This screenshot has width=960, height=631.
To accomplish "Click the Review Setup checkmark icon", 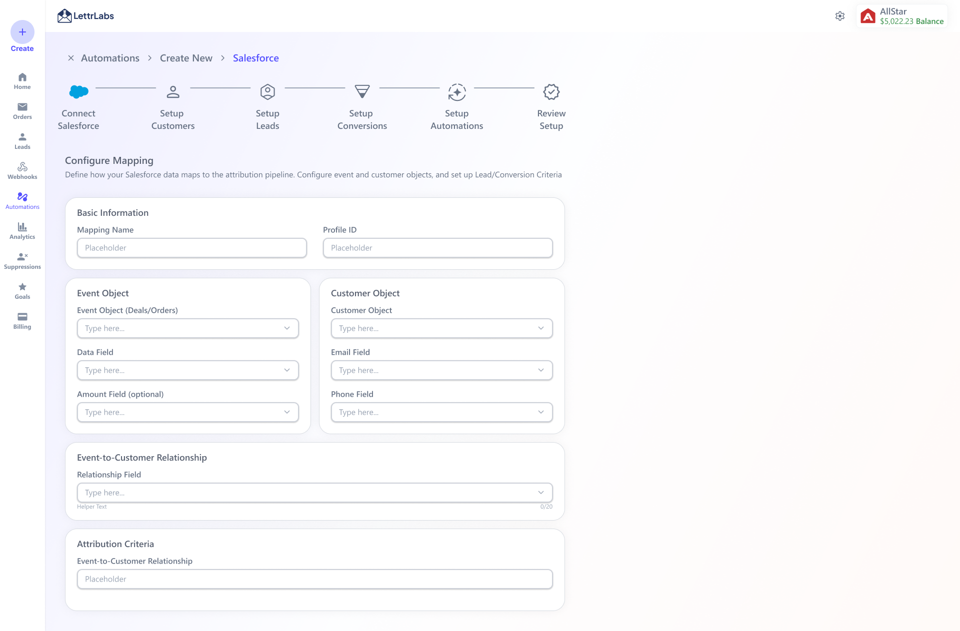I will tap(551, 92).
